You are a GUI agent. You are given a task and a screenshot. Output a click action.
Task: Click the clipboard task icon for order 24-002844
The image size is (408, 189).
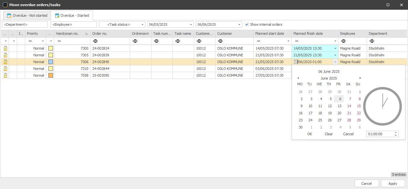(x=5, y=69)
